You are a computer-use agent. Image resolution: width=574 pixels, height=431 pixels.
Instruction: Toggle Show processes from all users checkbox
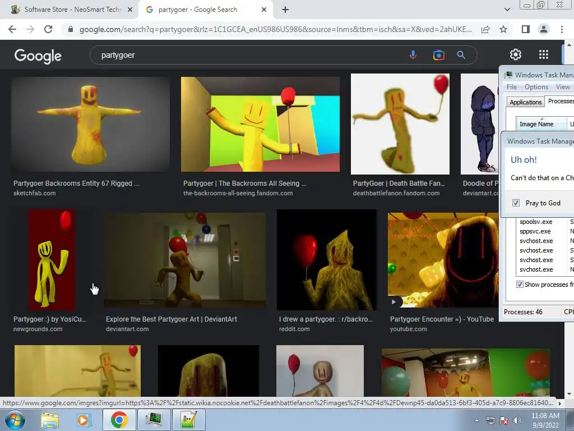[520, 285]
